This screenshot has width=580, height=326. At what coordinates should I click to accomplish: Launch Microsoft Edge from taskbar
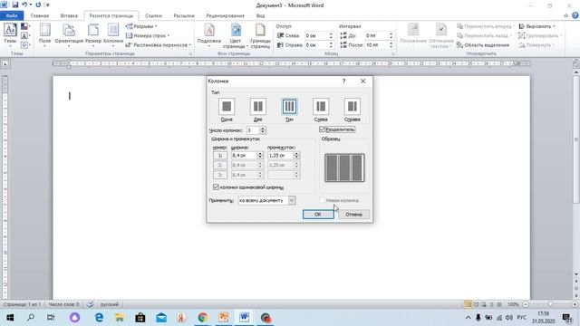[x=99, y=318]
